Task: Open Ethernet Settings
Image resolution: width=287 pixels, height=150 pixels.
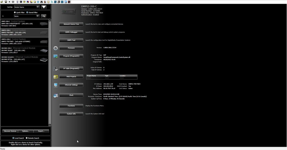Action: [71, 85]
